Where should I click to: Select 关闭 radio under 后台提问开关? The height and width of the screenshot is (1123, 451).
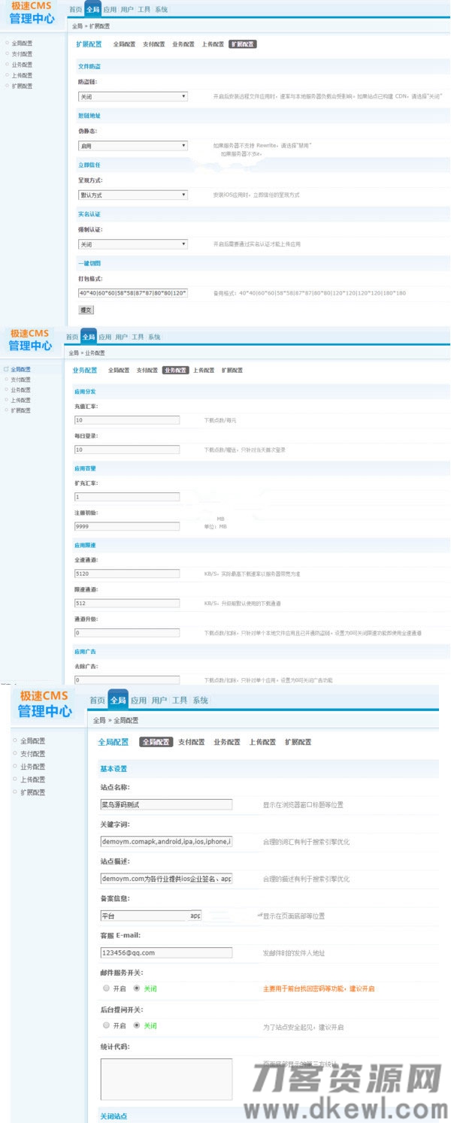click(x=137, y=1025)
